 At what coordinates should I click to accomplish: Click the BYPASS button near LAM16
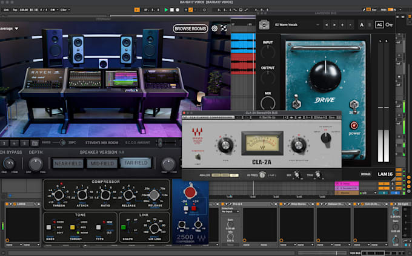tap(365, 174)
